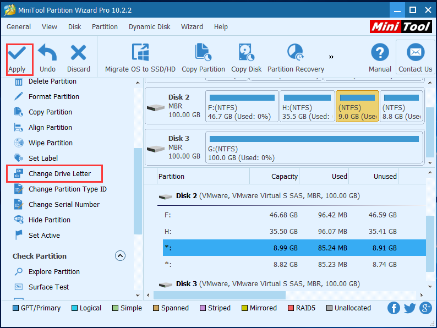
Task: Open the Copy Partition toolbar wizard
Action: (x=203, y=58)
